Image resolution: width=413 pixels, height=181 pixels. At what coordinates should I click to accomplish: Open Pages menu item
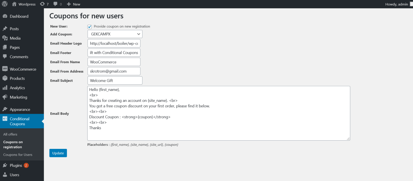coord(15,47)
